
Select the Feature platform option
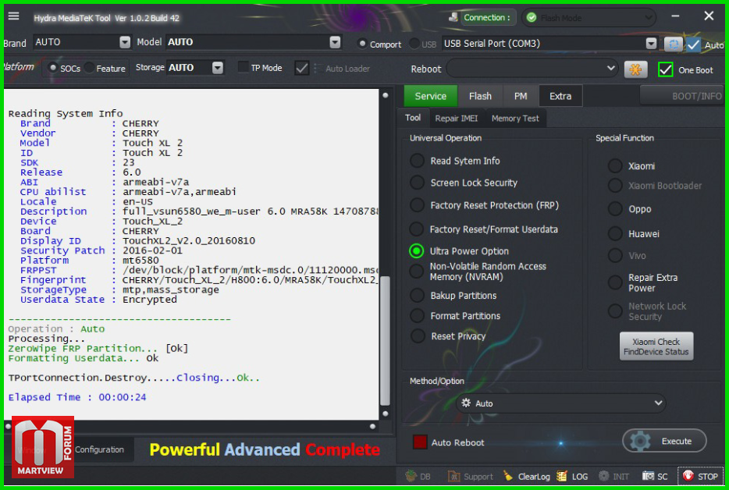pyautogui.click(x=89, y=68)
